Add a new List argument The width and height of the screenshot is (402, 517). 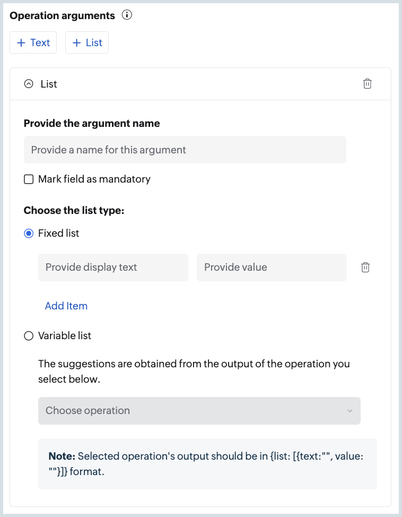pos(86,42)
